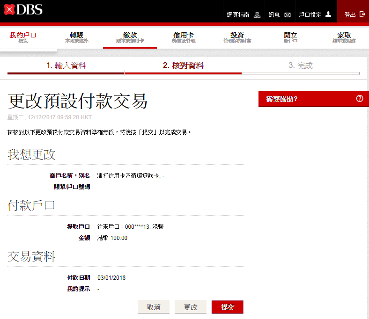369x319 pixels.
Task: Select the 繳款 menu item
Action: pyautogui.click(x=130, y=37)
